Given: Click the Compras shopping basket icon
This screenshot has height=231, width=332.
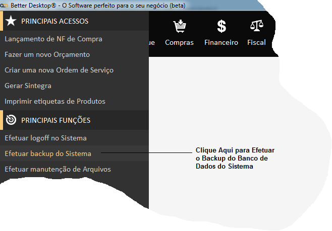Looking at the screenshot, I should coord(179,26).
